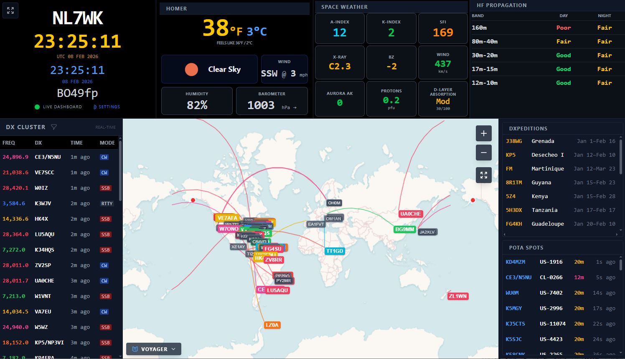625x359 pixels.
Task: Click the SFI 169 tile
Action: (x=443, y=28)
